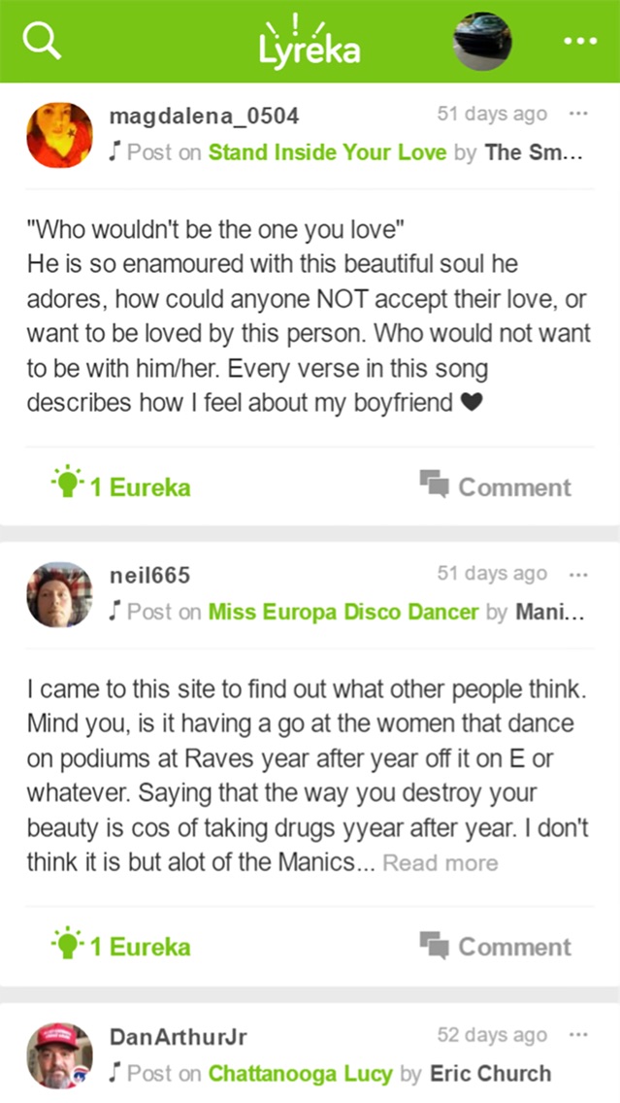Open DanArthurJr's profile avatar

pos(60,1055)
